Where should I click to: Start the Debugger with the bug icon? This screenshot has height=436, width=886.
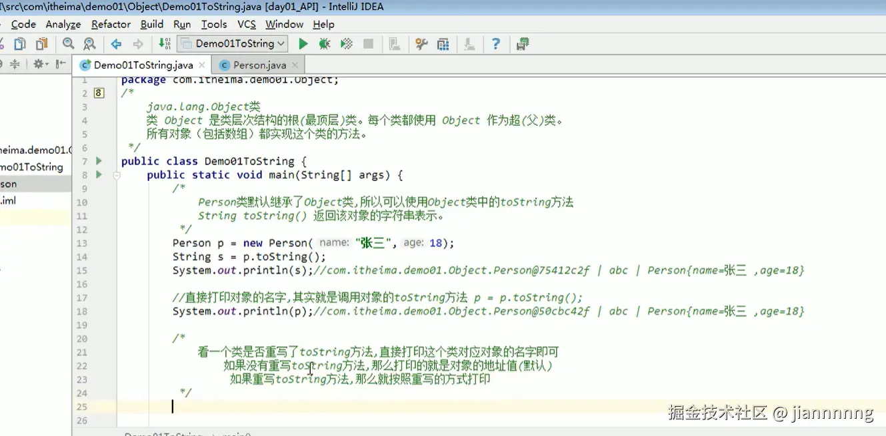(324, 43)
